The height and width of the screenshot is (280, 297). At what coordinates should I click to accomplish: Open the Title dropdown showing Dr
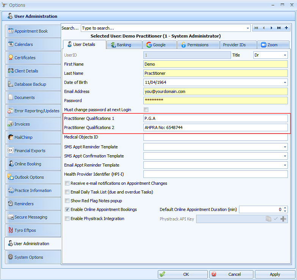coord(285,55)
